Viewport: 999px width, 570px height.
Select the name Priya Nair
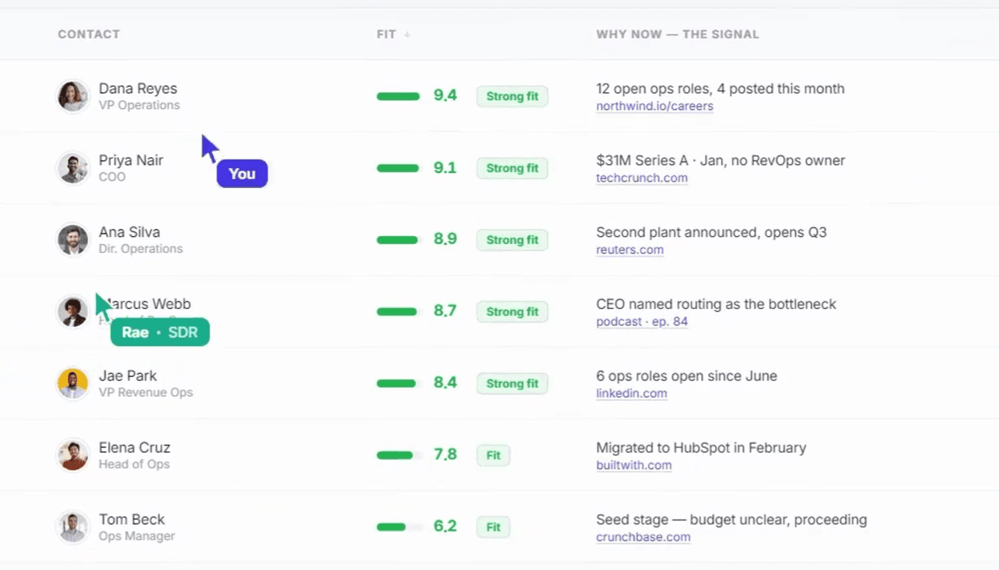click(x=131, y=160)
